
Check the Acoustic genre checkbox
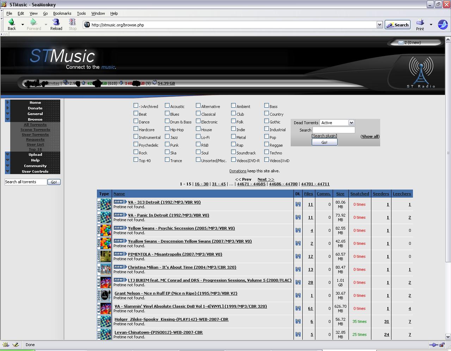coord(167,106)
